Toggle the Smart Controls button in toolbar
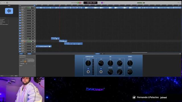This screenshot has width=182, height=102. click(7, 3)
